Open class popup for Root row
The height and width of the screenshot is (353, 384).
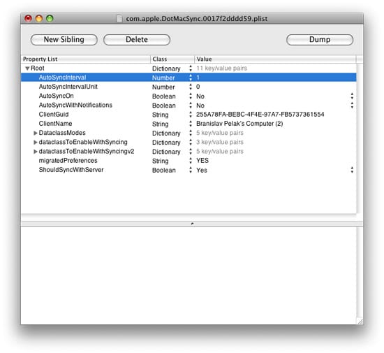tap(191, 69)
